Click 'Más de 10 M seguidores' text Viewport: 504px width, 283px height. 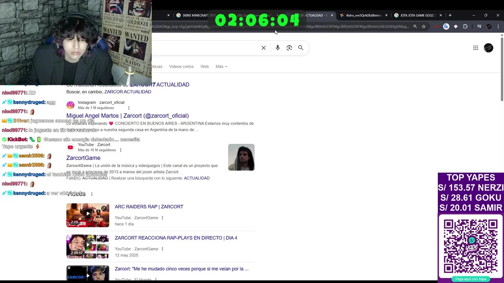pyautogui.click(x=96, y=150)
